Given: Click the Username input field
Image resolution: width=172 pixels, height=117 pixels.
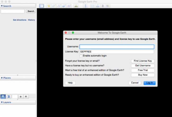Looking at the screenshot, I should pyautogui.click(x=117, y=47).
